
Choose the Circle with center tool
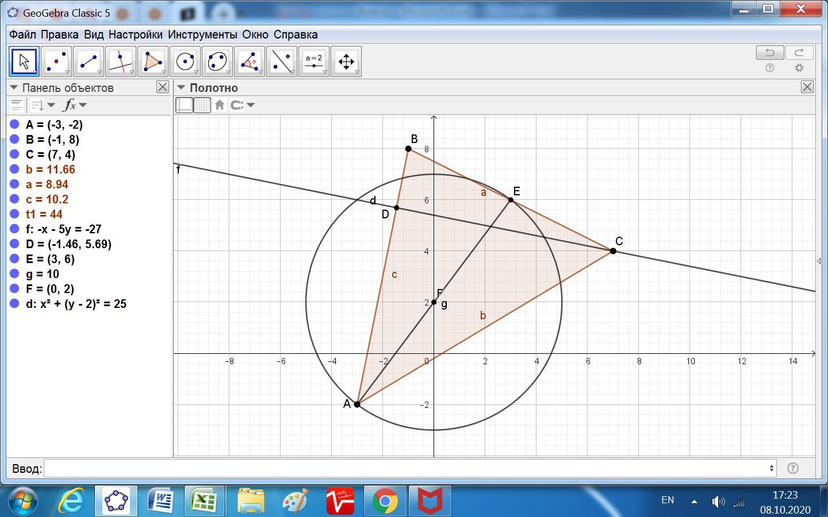click(x=185, y=61)
